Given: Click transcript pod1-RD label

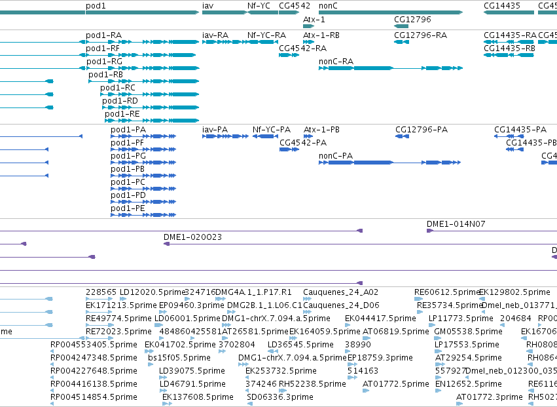Looking at the screenshot, I should pos(120,101).
